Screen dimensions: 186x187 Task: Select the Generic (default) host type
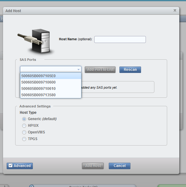(x=24, y=119)
